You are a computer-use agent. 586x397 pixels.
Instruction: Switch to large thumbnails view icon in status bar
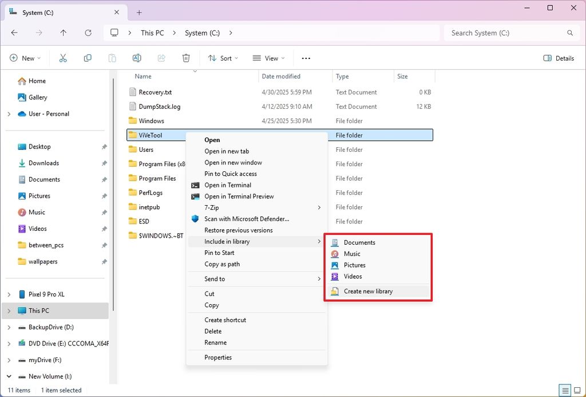pyautogui.click(x=577, y=390)
